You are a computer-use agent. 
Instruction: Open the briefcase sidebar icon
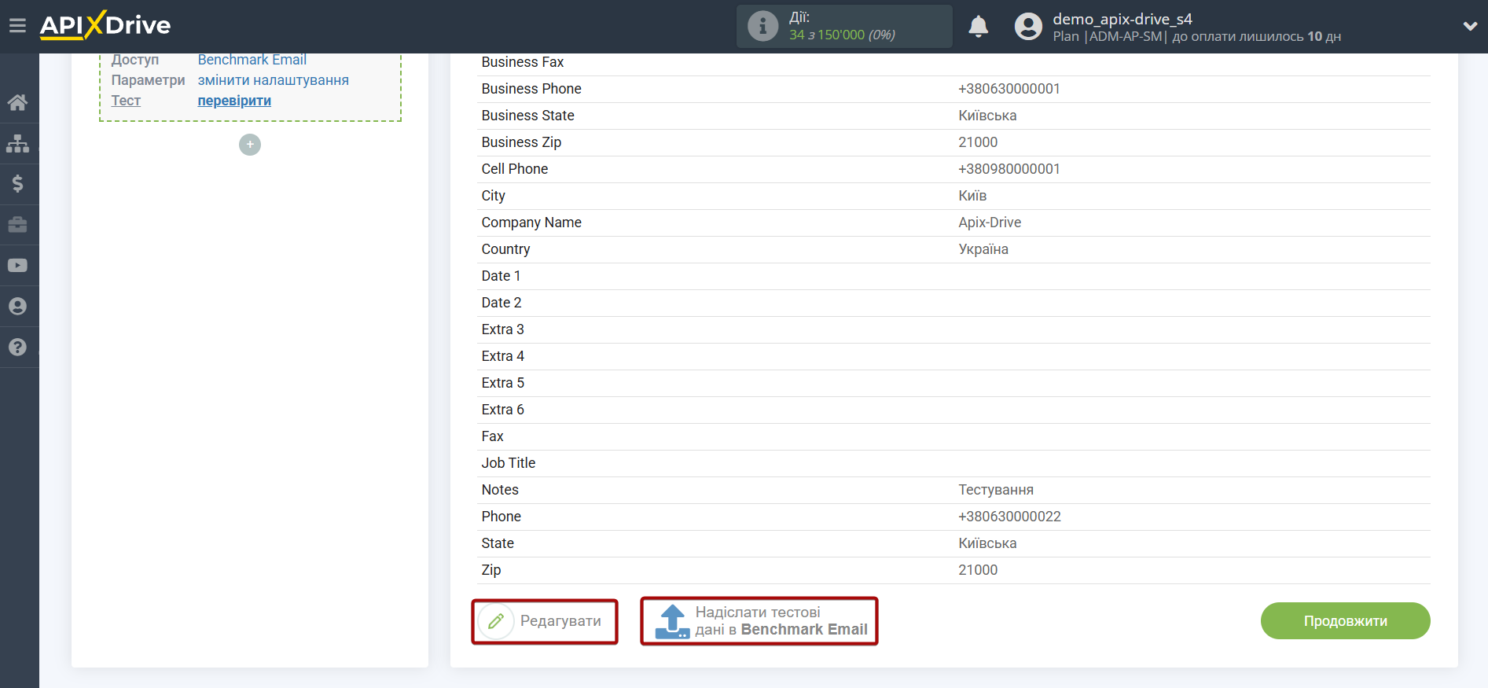(17, 225)
